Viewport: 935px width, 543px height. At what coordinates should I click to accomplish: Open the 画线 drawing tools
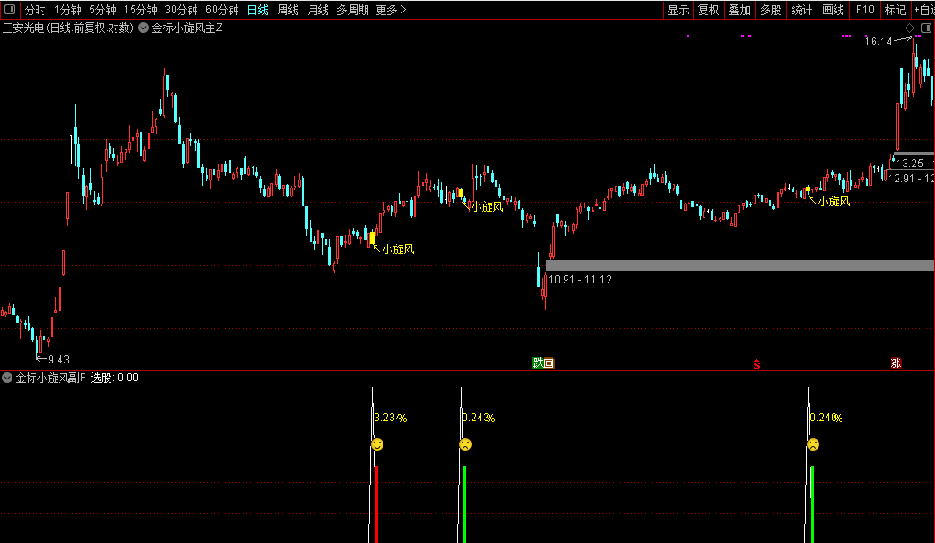[x=833, y=10]
